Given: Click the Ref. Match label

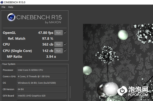Looking at the screenshot, I should coord(17,39).
